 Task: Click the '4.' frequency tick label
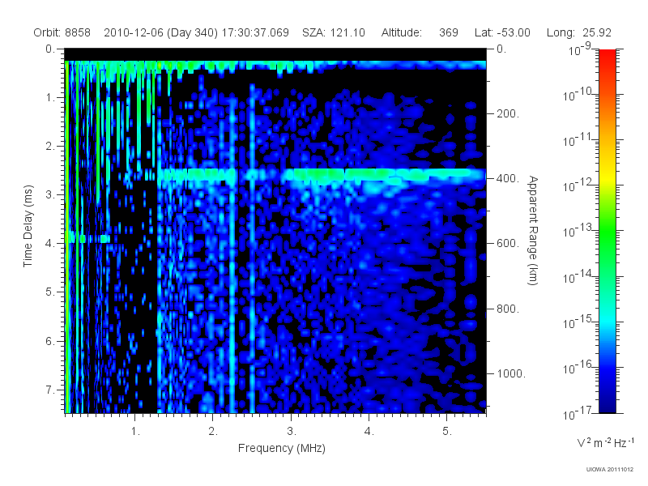click(369, 432)
